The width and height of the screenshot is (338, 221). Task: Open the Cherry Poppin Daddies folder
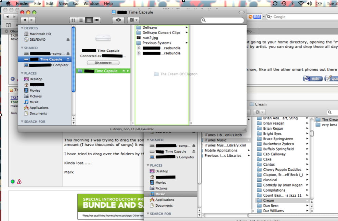pos(282,169)
